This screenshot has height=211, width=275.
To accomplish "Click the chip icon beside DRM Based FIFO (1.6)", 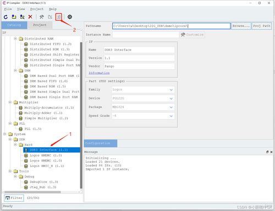I will pyautogui.click(x=26, y=81).
